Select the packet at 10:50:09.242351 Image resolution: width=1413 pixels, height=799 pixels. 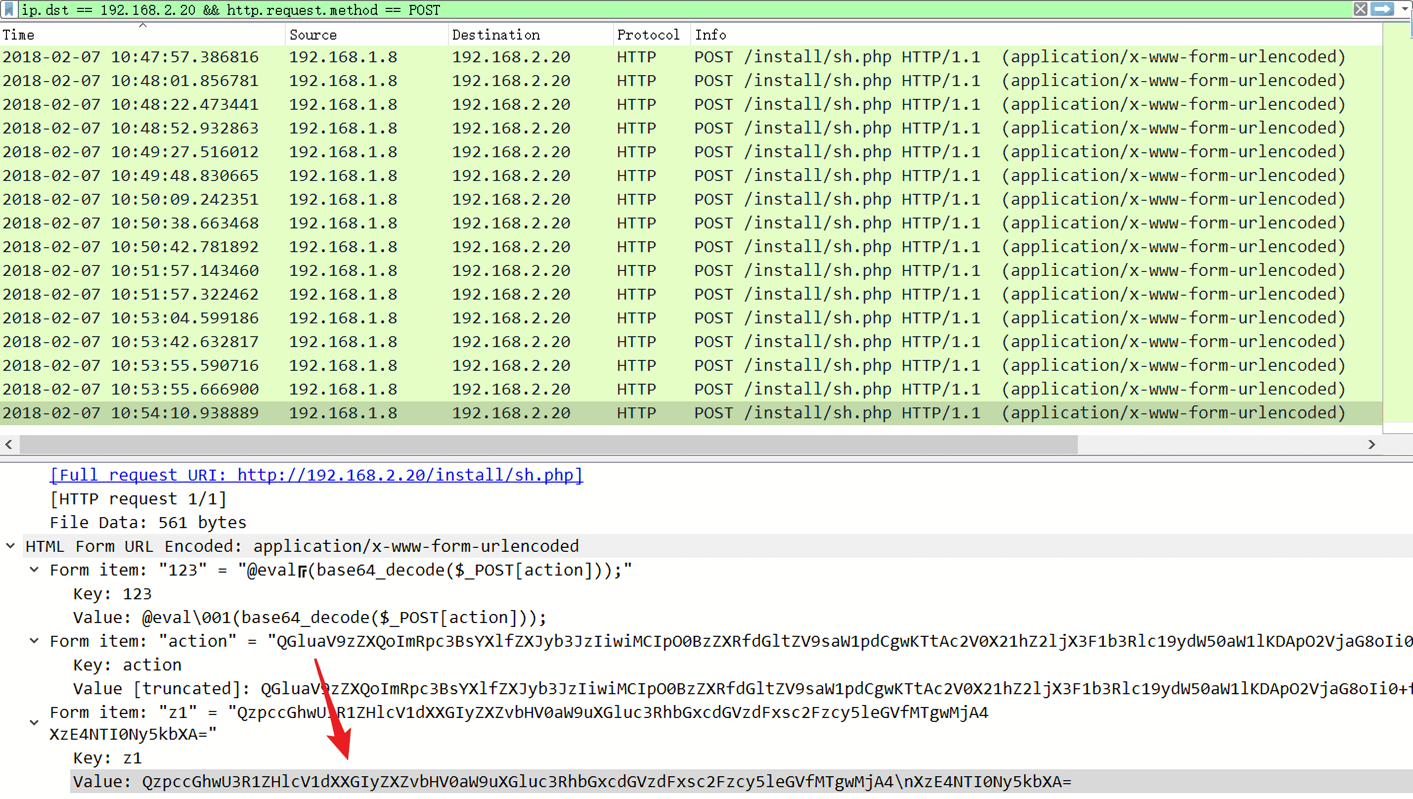tap(691, 199)
